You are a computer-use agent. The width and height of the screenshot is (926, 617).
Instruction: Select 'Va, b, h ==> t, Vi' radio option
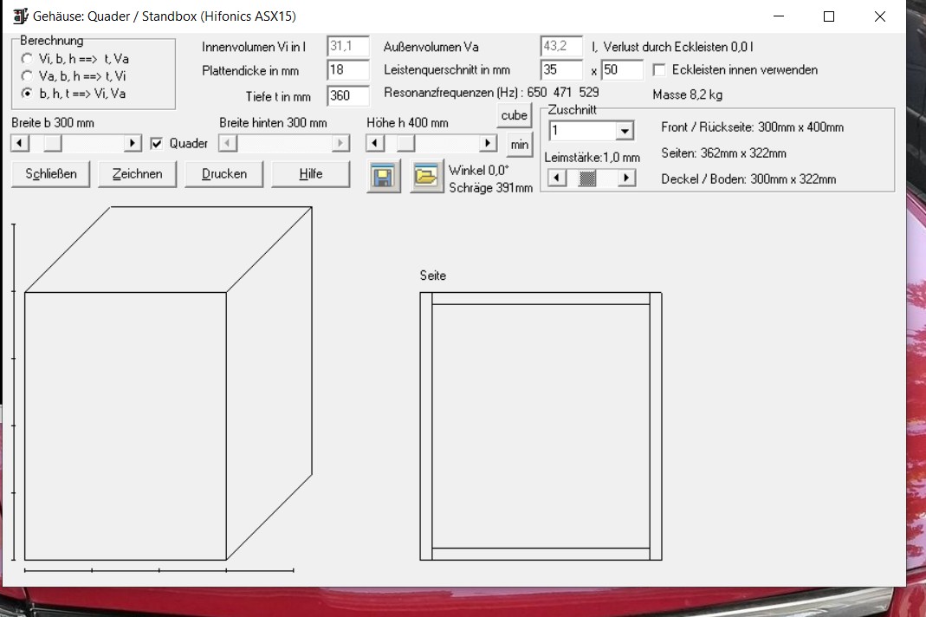(x=27, y=76)
